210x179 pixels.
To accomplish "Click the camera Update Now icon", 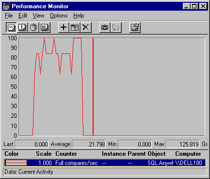I will pos(105,28).
